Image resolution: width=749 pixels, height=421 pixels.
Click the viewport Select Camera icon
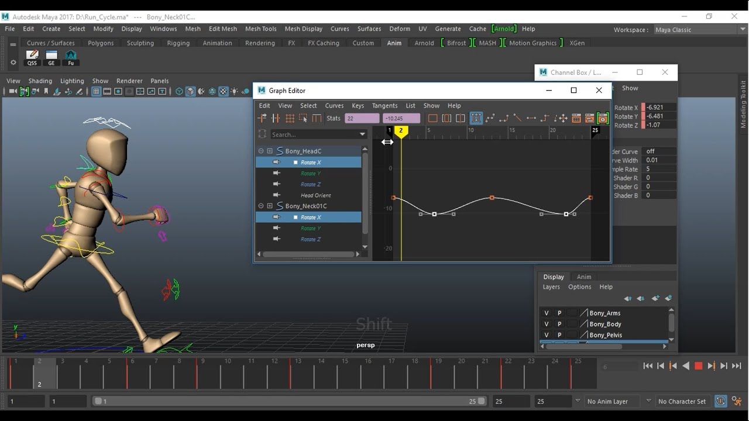click(x=12, y=91)
